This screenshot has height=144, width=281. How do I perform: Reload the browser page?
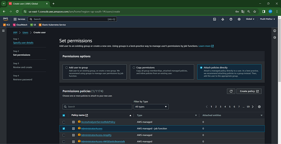(17, 12)
